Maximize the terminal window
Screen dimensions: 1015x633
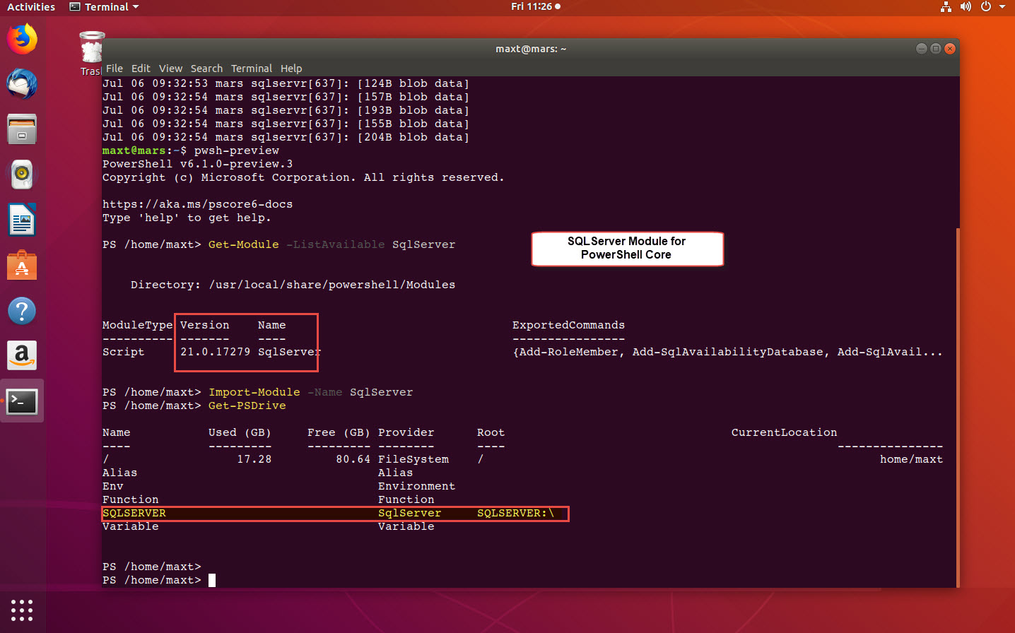(936, 49)
